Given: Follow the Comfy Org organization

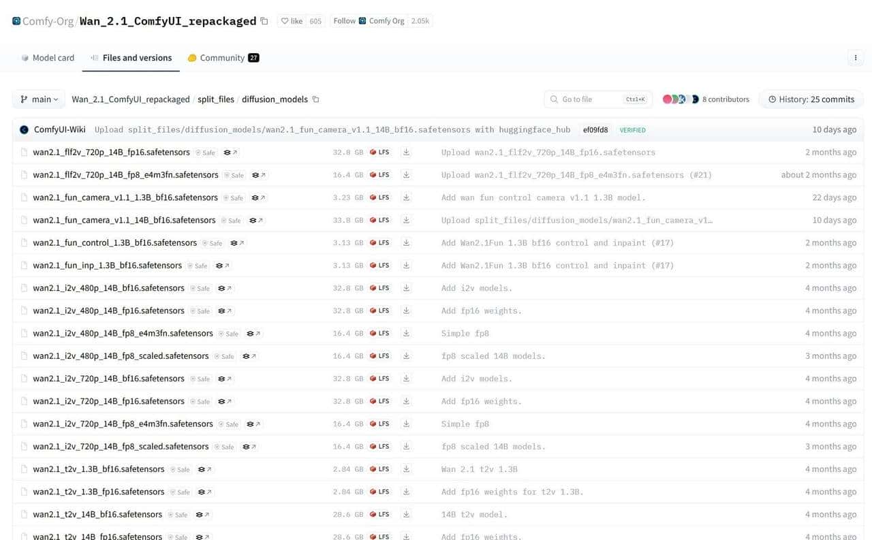Looking at the screenshot, I should (344, 21).
